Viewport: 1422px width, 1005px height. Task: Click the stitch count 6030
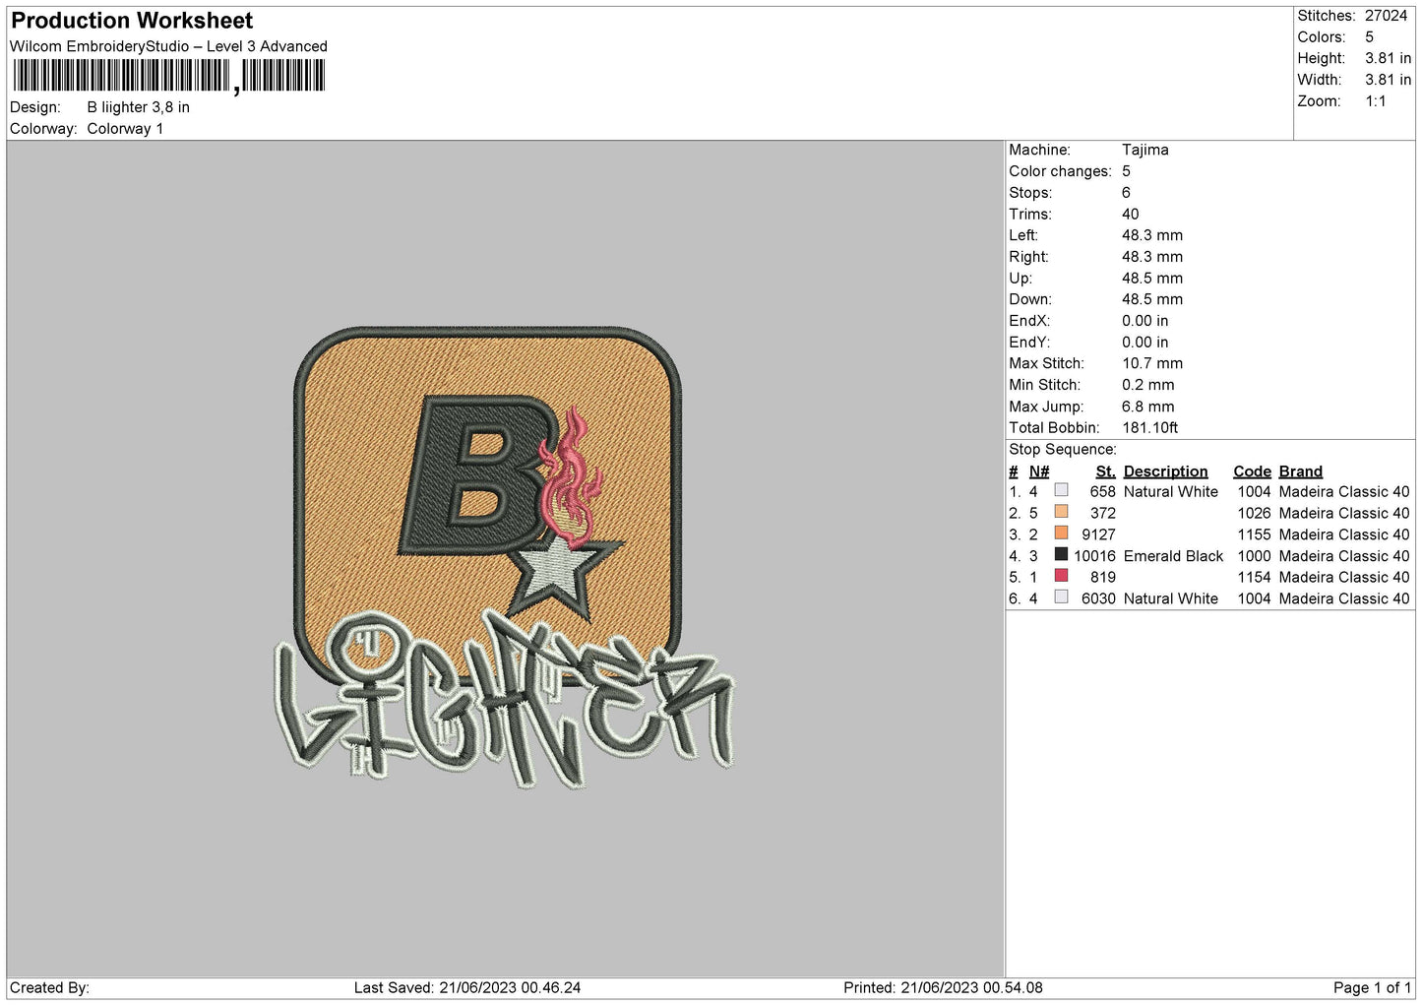(1098, 598)
